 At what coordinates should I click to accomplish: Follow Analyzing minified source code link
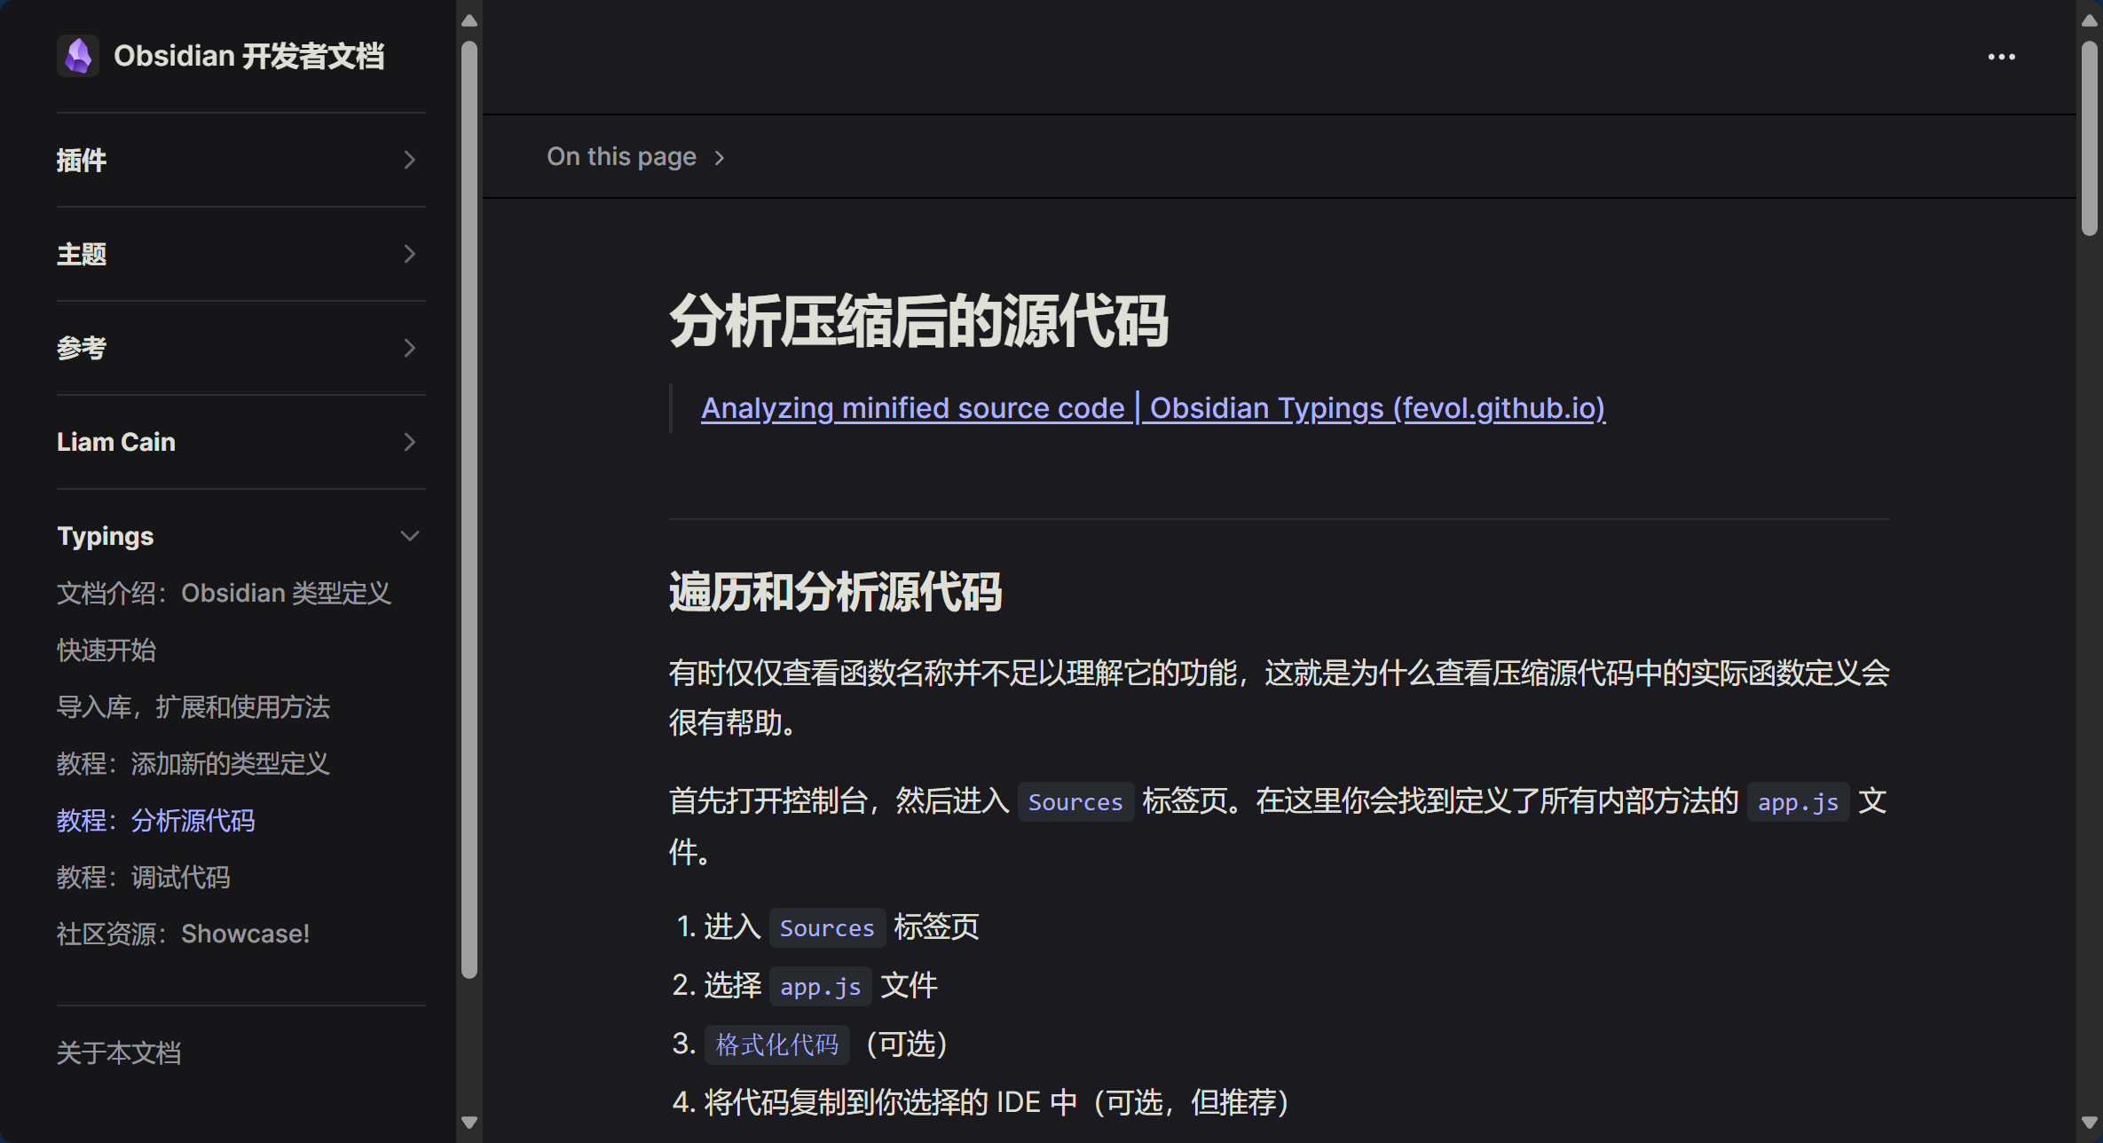tap(1153, 408)
